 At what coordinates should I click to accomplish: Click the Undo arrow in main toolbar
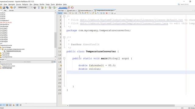coord(11,8)
